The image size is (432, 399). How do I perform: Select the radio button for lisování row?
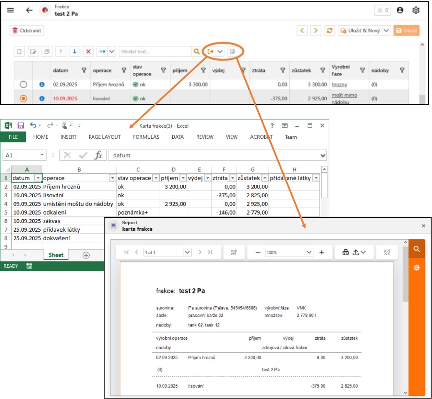(x=24, y=99)
